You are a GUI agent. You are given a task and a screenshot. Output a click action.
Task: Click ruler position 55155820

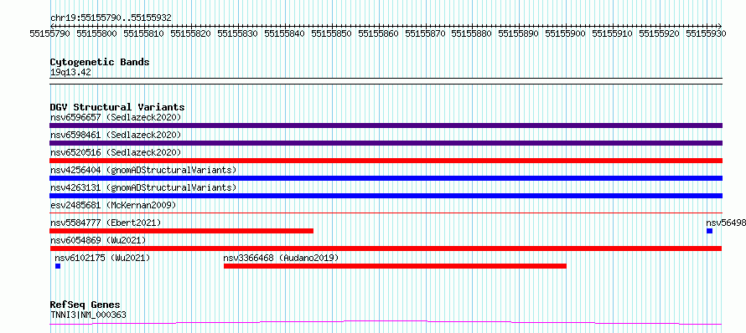click(190, 33)
